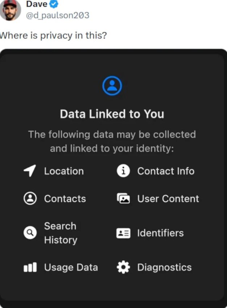Screen dimensions: 227x308
Task: Click Dave's profile avatar picture
Action: coord(10,11)
